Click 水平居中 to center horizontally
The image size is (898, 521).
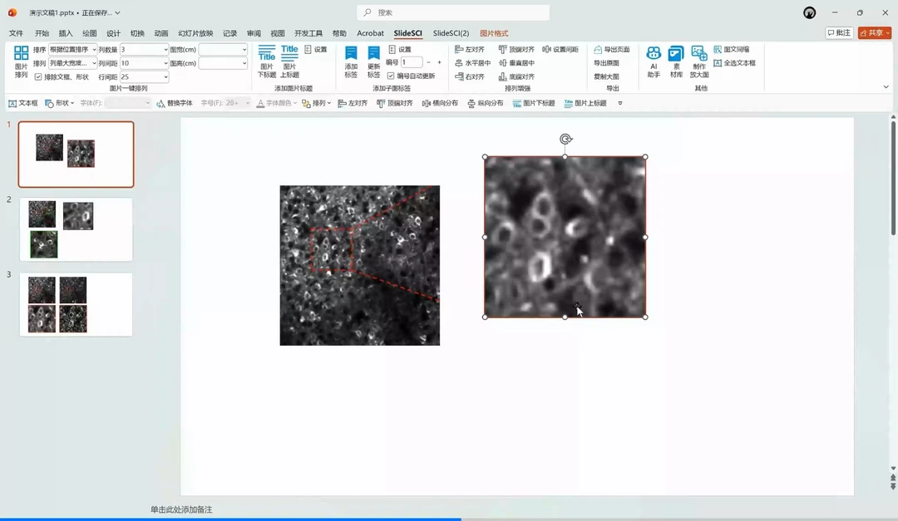[473, 63]
